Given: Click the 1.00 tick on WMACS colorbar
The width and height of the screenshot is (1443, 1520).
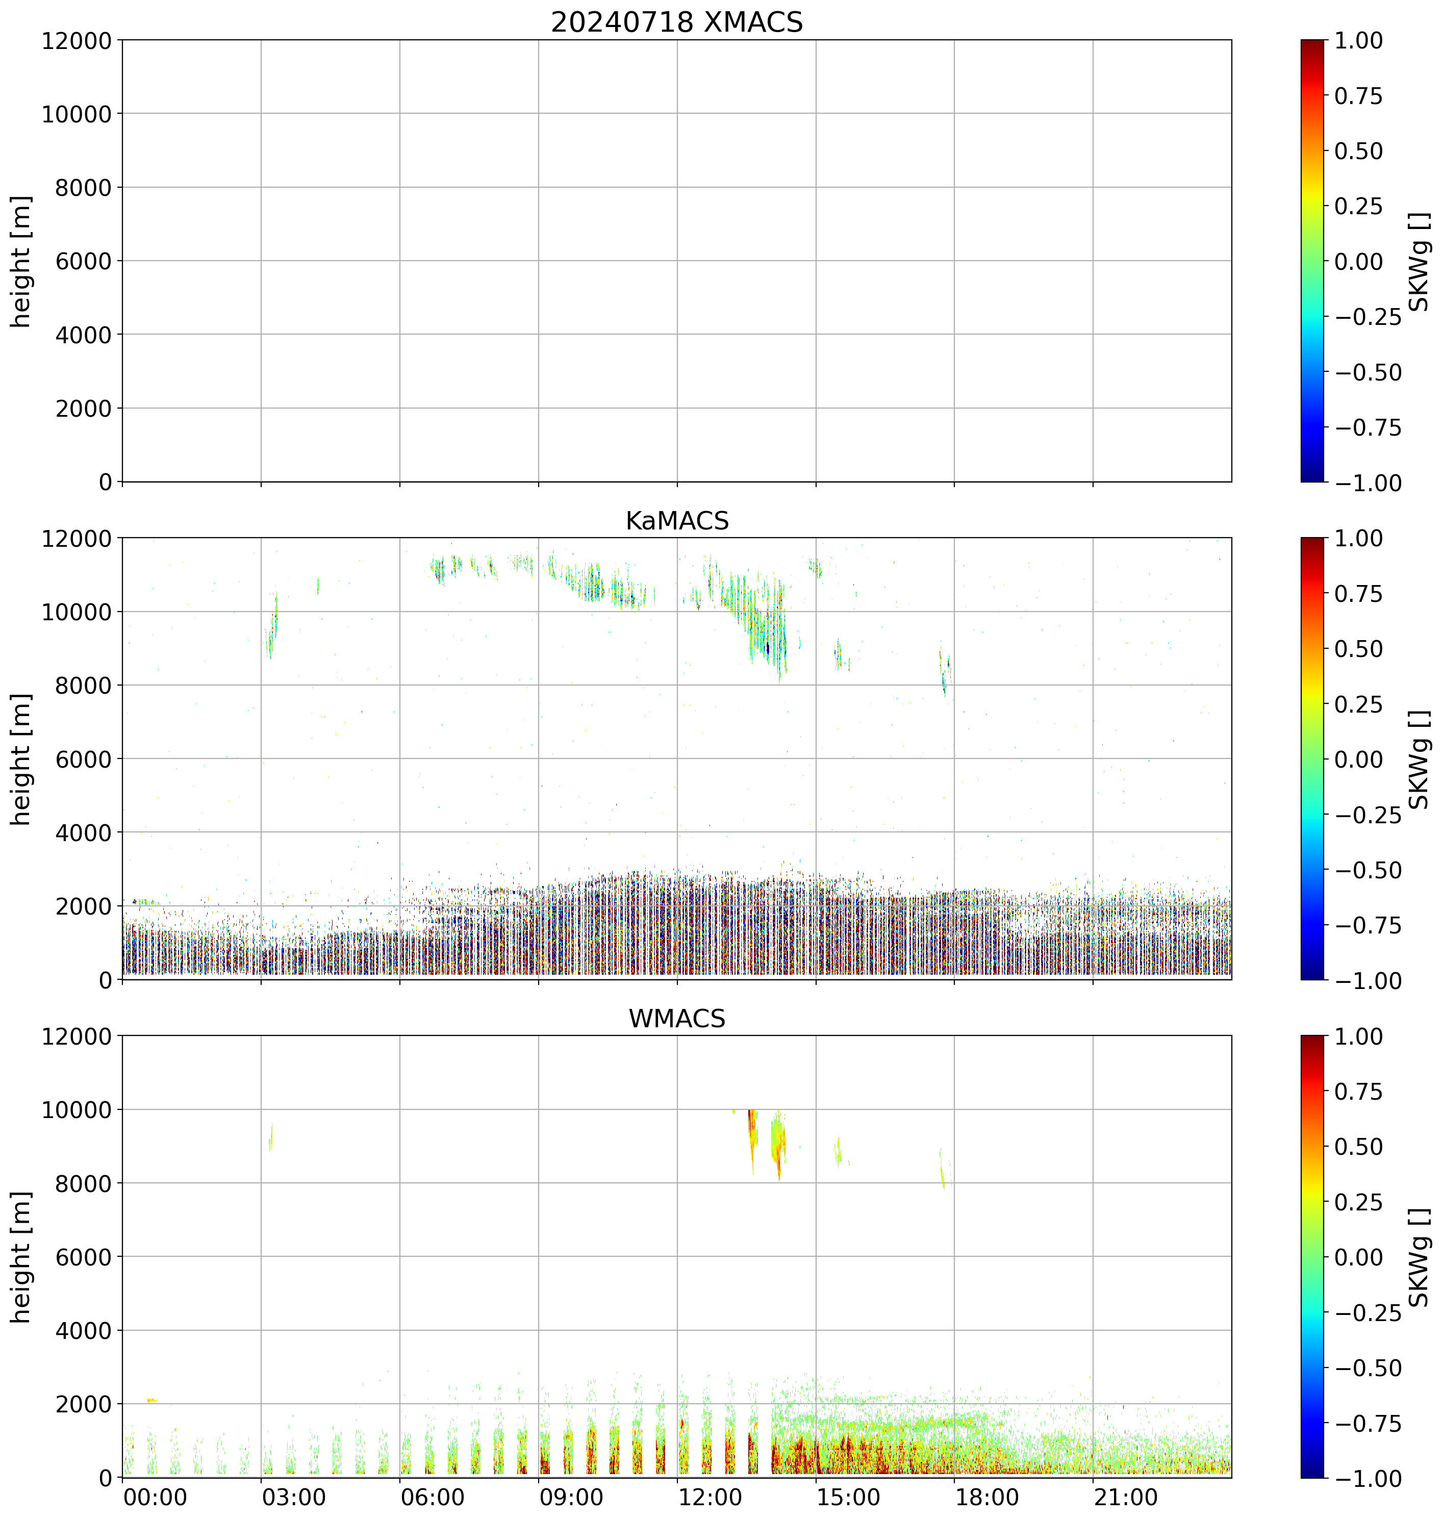Looking at the screenshot, I should coord(1358,1036).
